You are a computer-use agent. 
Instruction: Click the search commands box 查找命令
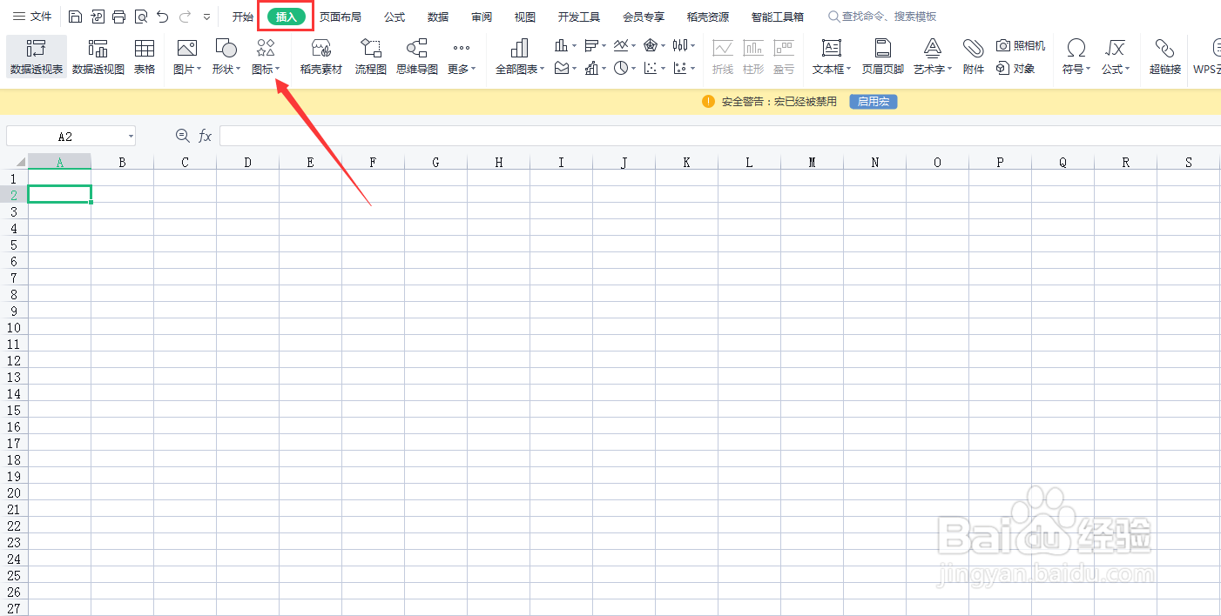click(881, 17)
